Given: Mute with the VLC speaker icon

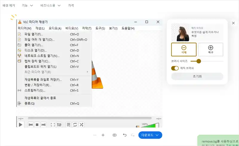Looking at the screenshot, I should pyautogui.click(x=137, y=126).
